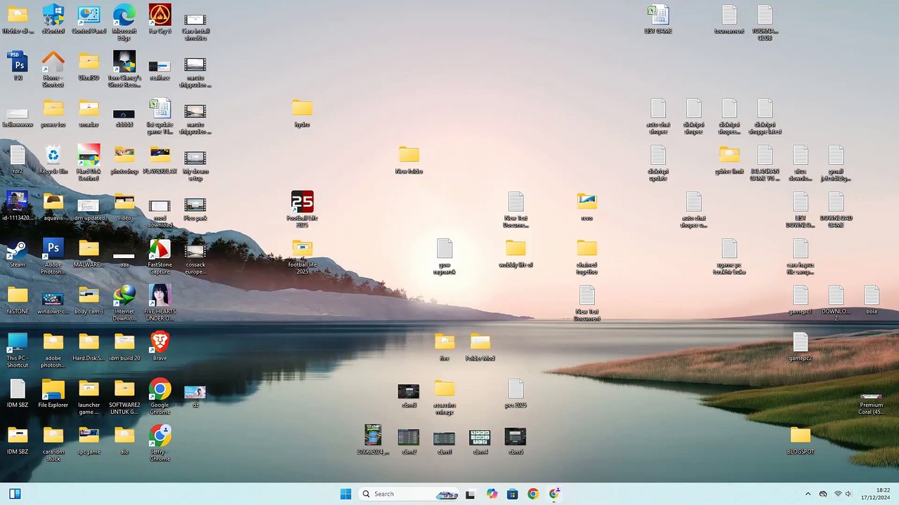The height and width of the screenshot is (505, 899).
Task: Select the Adobe Photoshop shortcut
Action: coord(53,257)
